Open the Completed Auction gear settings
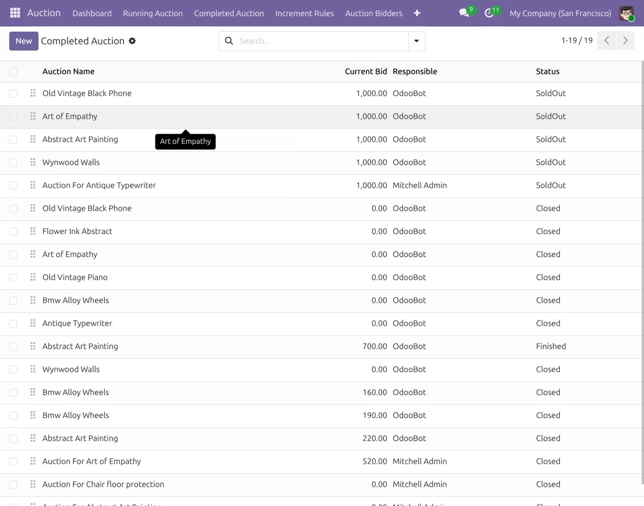 (x=132, y=41)
